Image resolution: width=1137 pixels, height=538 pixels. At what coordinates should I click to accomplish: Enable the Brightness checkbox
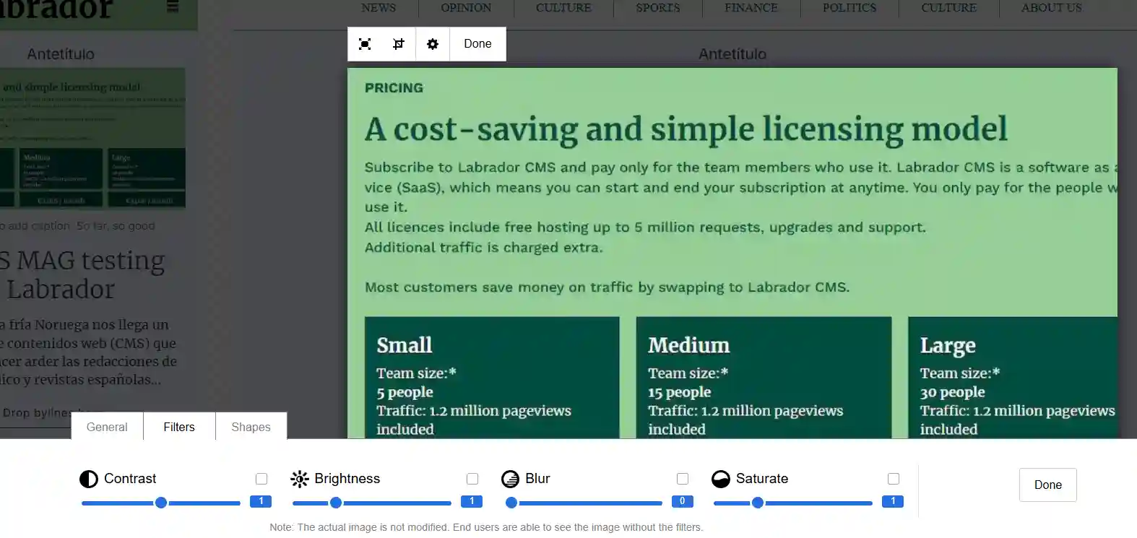(472, 479)
